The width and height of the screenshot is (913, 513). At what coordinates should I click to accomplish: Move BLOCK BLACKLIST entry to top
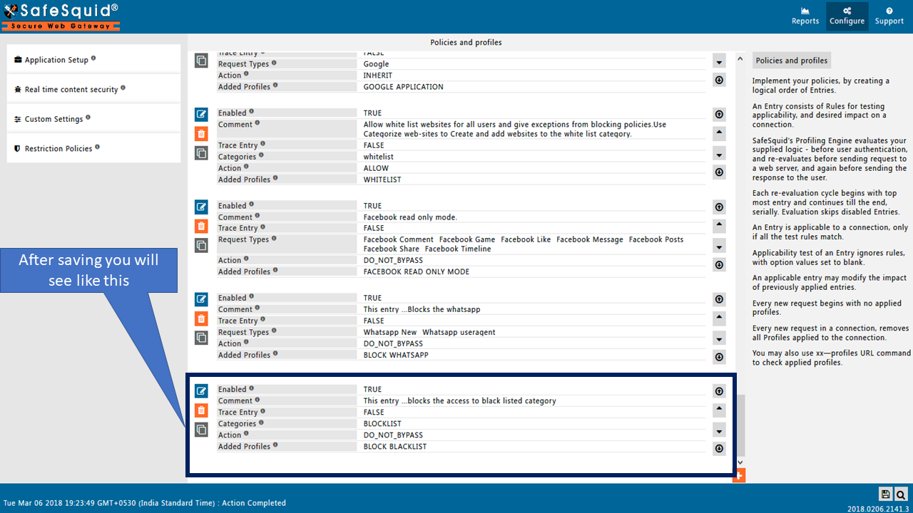coord(719,391)
